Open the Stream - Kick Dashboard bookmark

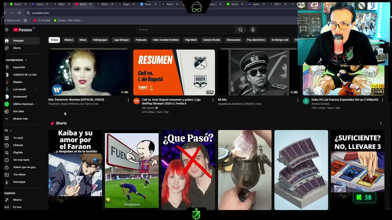tap(68, 20)
